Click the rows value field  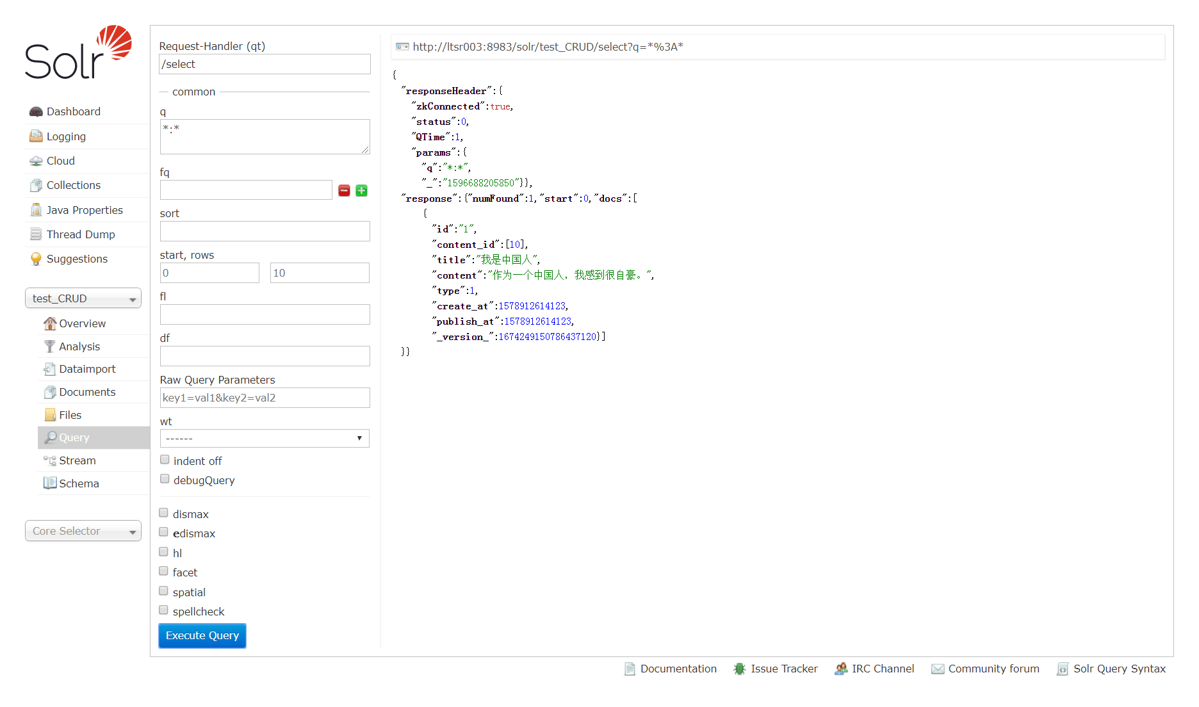coord(320,273)
